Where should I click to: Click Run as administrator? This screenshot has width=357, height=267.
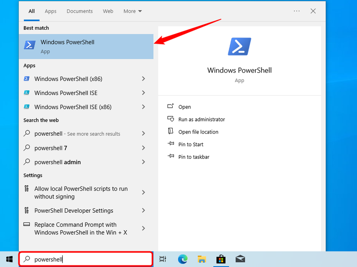point(199,119)
